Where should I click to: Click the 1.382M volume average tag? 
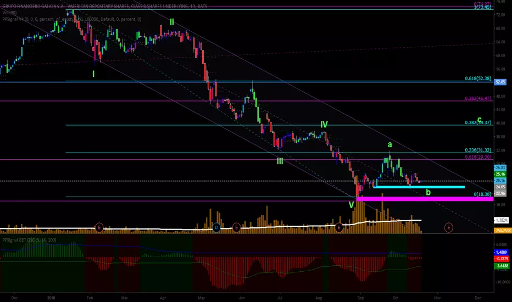(501, 220)
